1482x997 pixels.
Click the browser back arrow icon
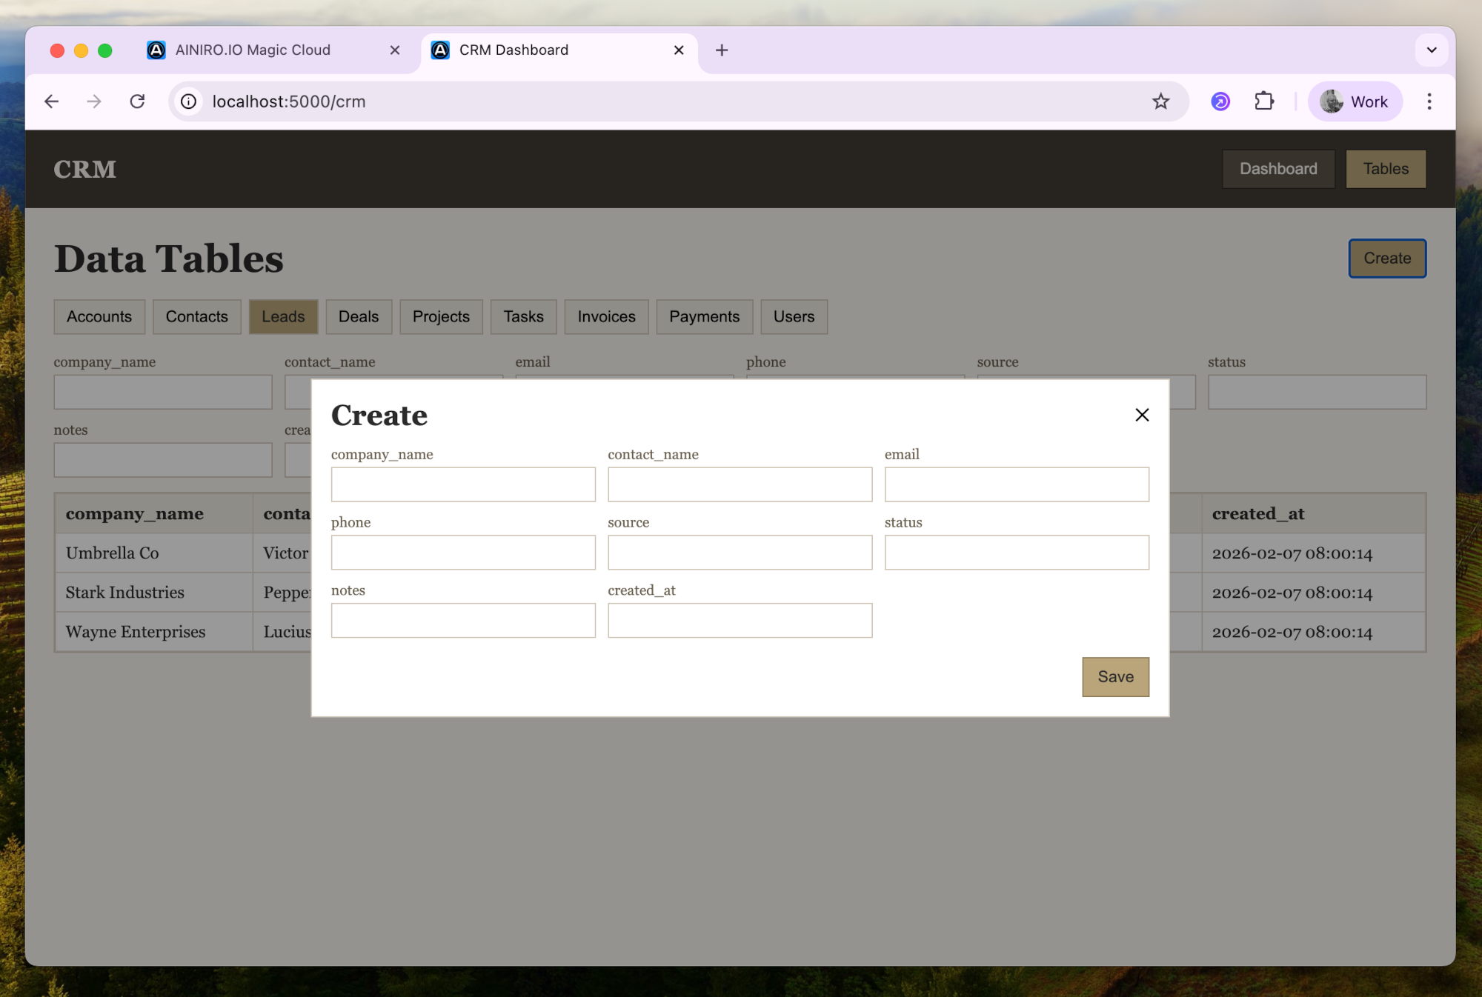click(51, 101)
